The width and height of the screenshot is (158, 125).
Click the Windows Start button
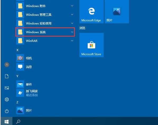(7, 122)
